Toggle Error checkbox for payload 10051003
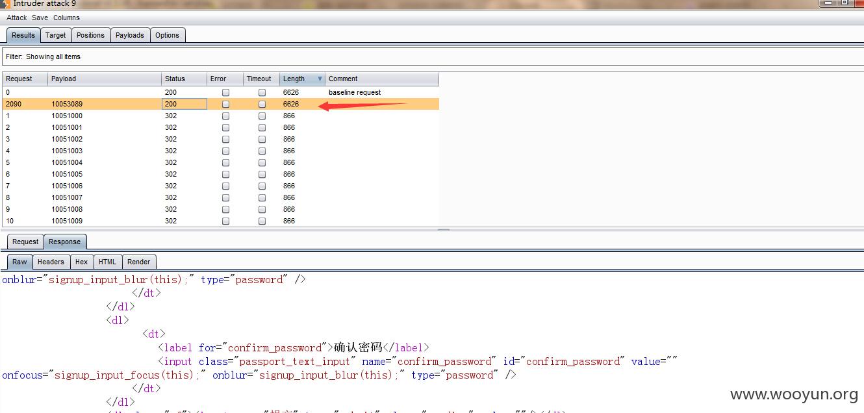 pos(225,151)
